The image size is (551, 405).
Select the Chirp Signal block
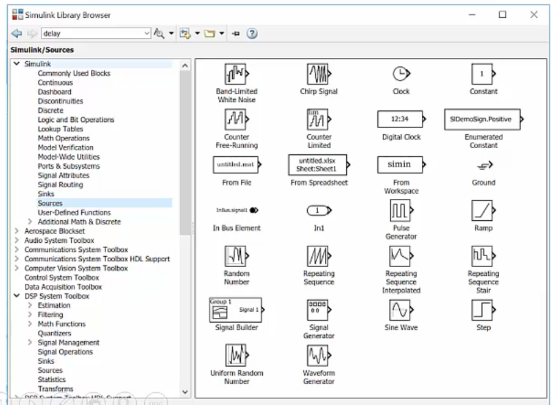coord(319,74)
